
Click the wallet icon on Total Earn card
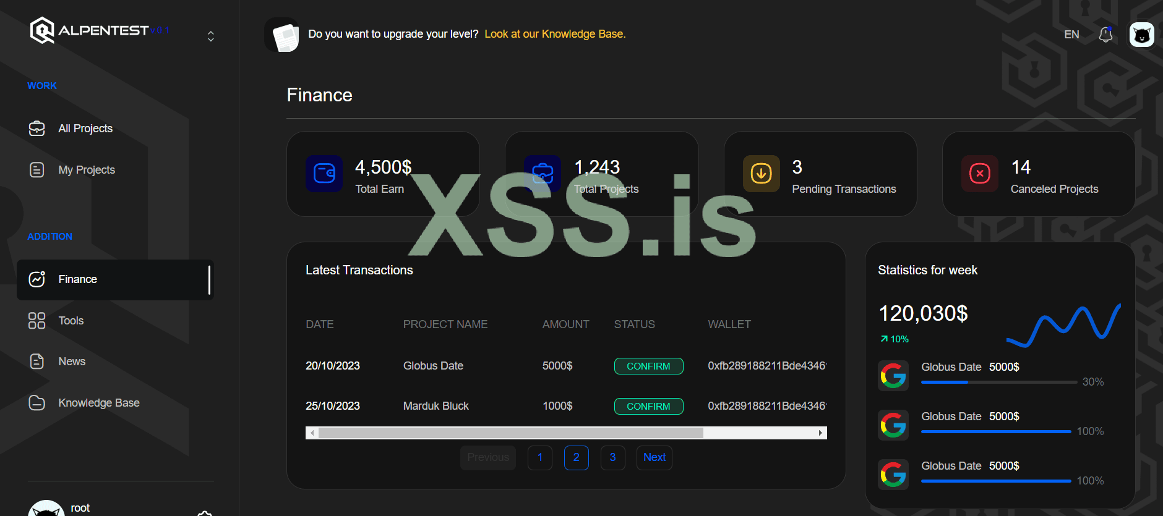point(324,174)
